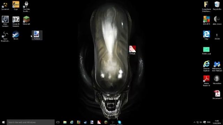Image resolution: width=223 pixels, height=125 pixels.
Task: Select the Steam desktop shortcut
Action: coord(16,35)
